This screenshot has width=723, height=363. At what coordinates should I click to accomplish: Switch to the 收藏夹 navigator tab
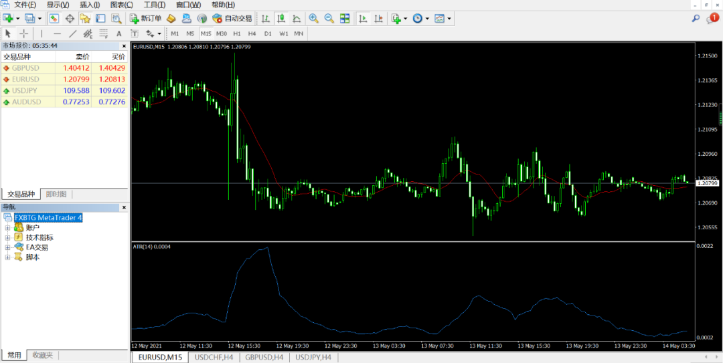coord(42,355)
